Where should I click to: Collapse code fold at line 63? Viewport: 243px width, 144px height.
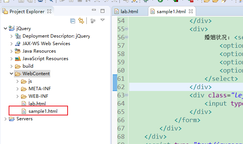pos(127,95)
